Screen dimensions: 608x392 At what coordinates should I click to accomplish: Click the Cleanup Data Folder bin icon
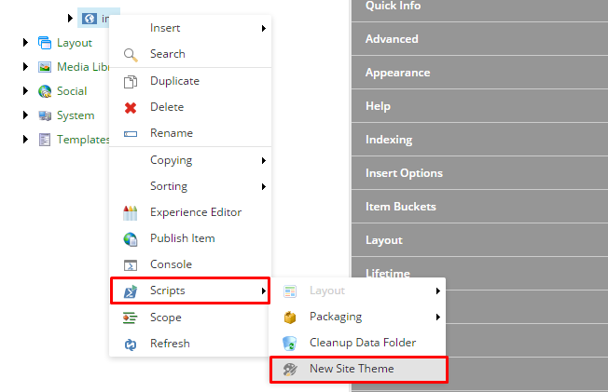pyautogui.click(x=290, y=344)
